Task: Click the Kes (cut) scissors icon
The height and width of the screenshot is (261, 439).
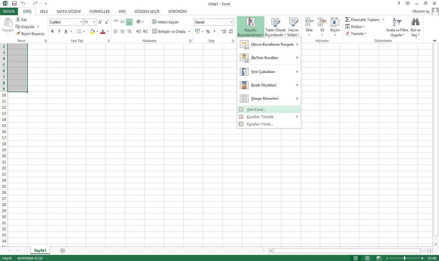Action: 18,19
